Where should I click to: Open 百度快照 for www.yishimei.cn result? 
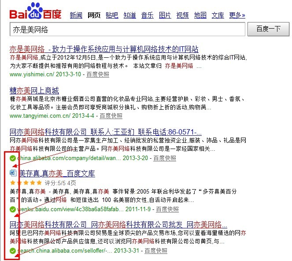[x=98, y=75]
